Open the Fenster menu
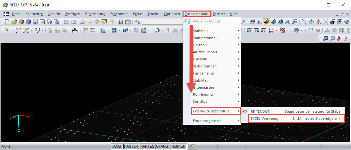The width and height of the screenshot is (351, 150). point(219,14)
